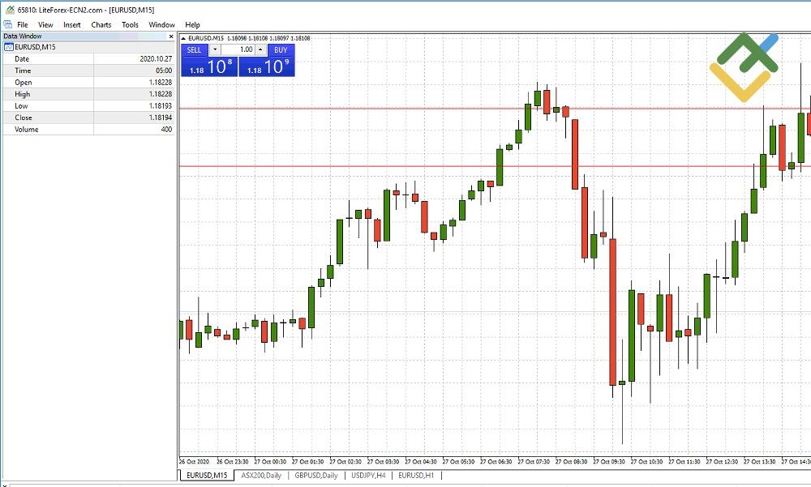Close the Data Window panel with the X
Image resolution: width=811 pixels, height=487 pixels.
point(171,36)
